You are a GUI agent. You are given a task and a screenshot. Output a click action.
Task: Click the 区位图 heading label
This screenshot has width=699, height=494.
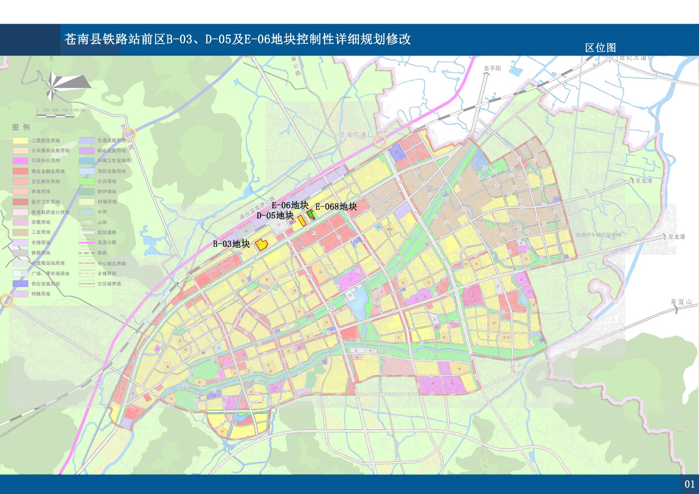(601, 48)
